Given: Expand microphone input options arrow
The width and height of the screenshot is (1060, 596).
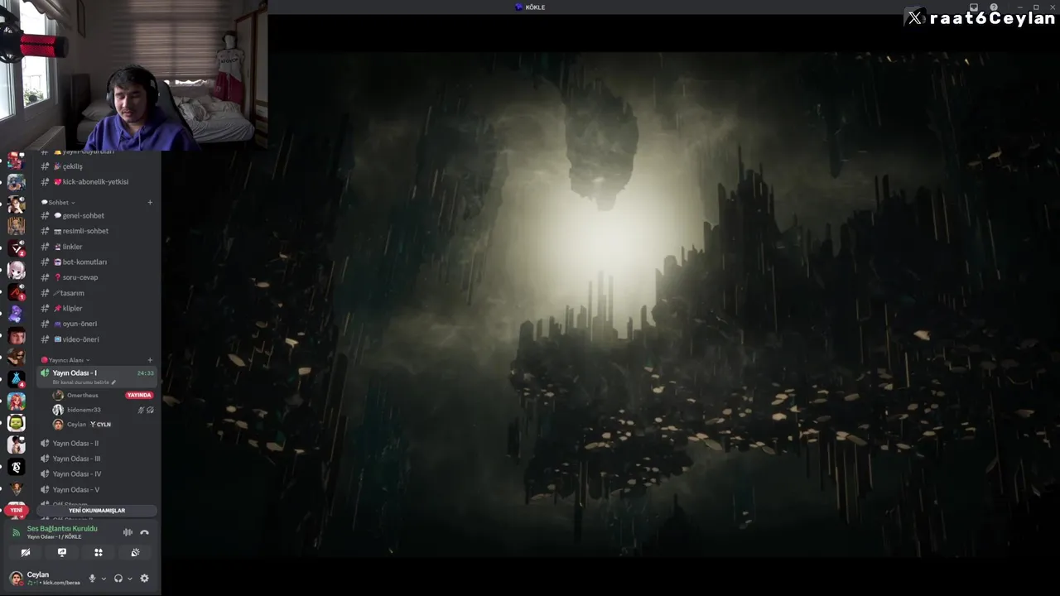Looking at the screenshot, I should pos(104,579).
